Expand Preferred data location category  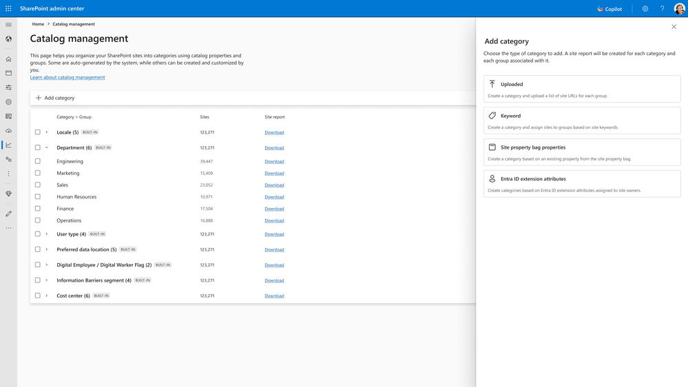pyautogui.click(x=47, y=249)
